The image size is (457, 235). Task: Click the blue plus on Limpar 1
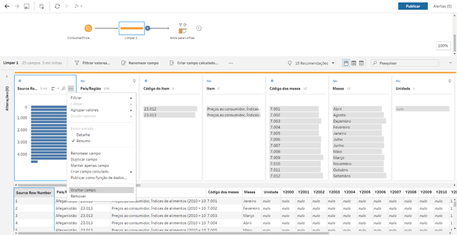point(148,28)
